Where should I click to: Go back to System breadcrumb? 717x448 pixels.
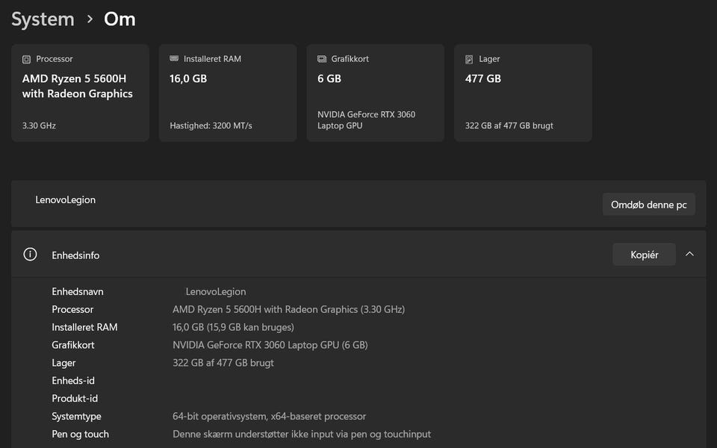tap(43, 19)
